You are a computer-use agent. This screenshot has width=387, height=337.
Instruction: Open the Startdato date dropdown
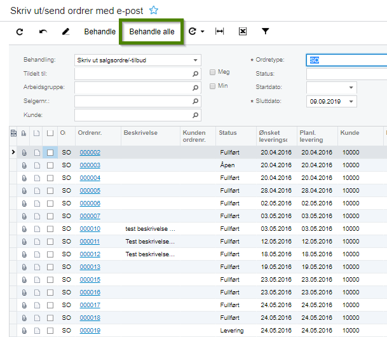(x=351, y=88)
